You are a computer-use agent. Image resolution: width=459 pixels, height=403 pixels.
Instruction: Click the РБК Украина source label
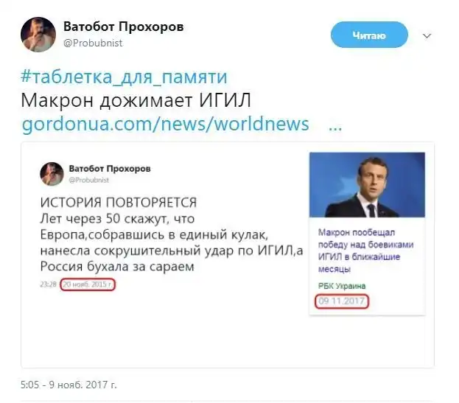point(342,286)
